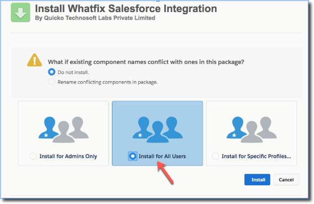Click the Admins Only users icon

(x=64, y=129)
